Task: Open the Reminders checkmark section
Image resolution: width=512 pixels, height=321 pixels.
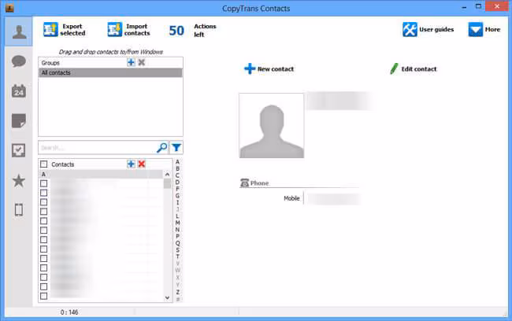Action: (19, 150)
